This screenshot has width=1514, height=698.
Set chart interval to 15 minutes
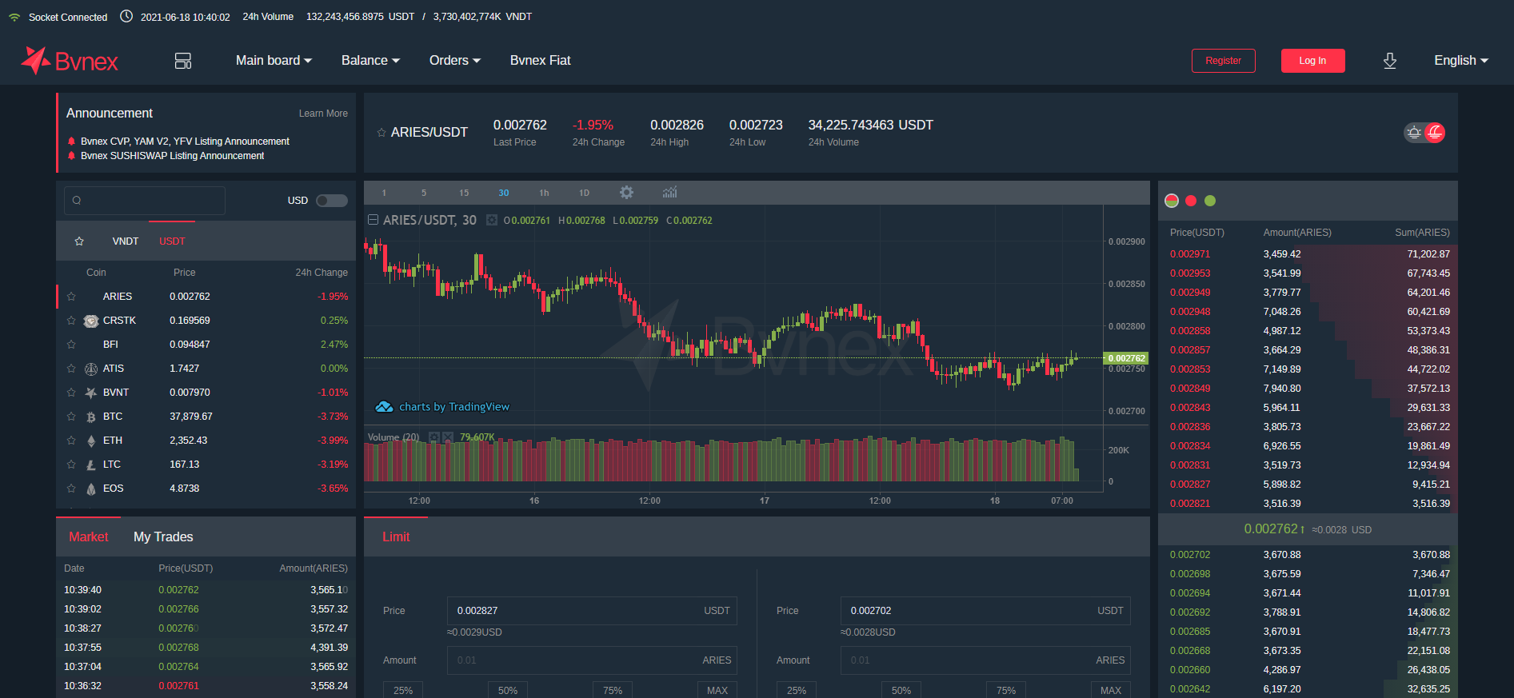coord(464,193)
